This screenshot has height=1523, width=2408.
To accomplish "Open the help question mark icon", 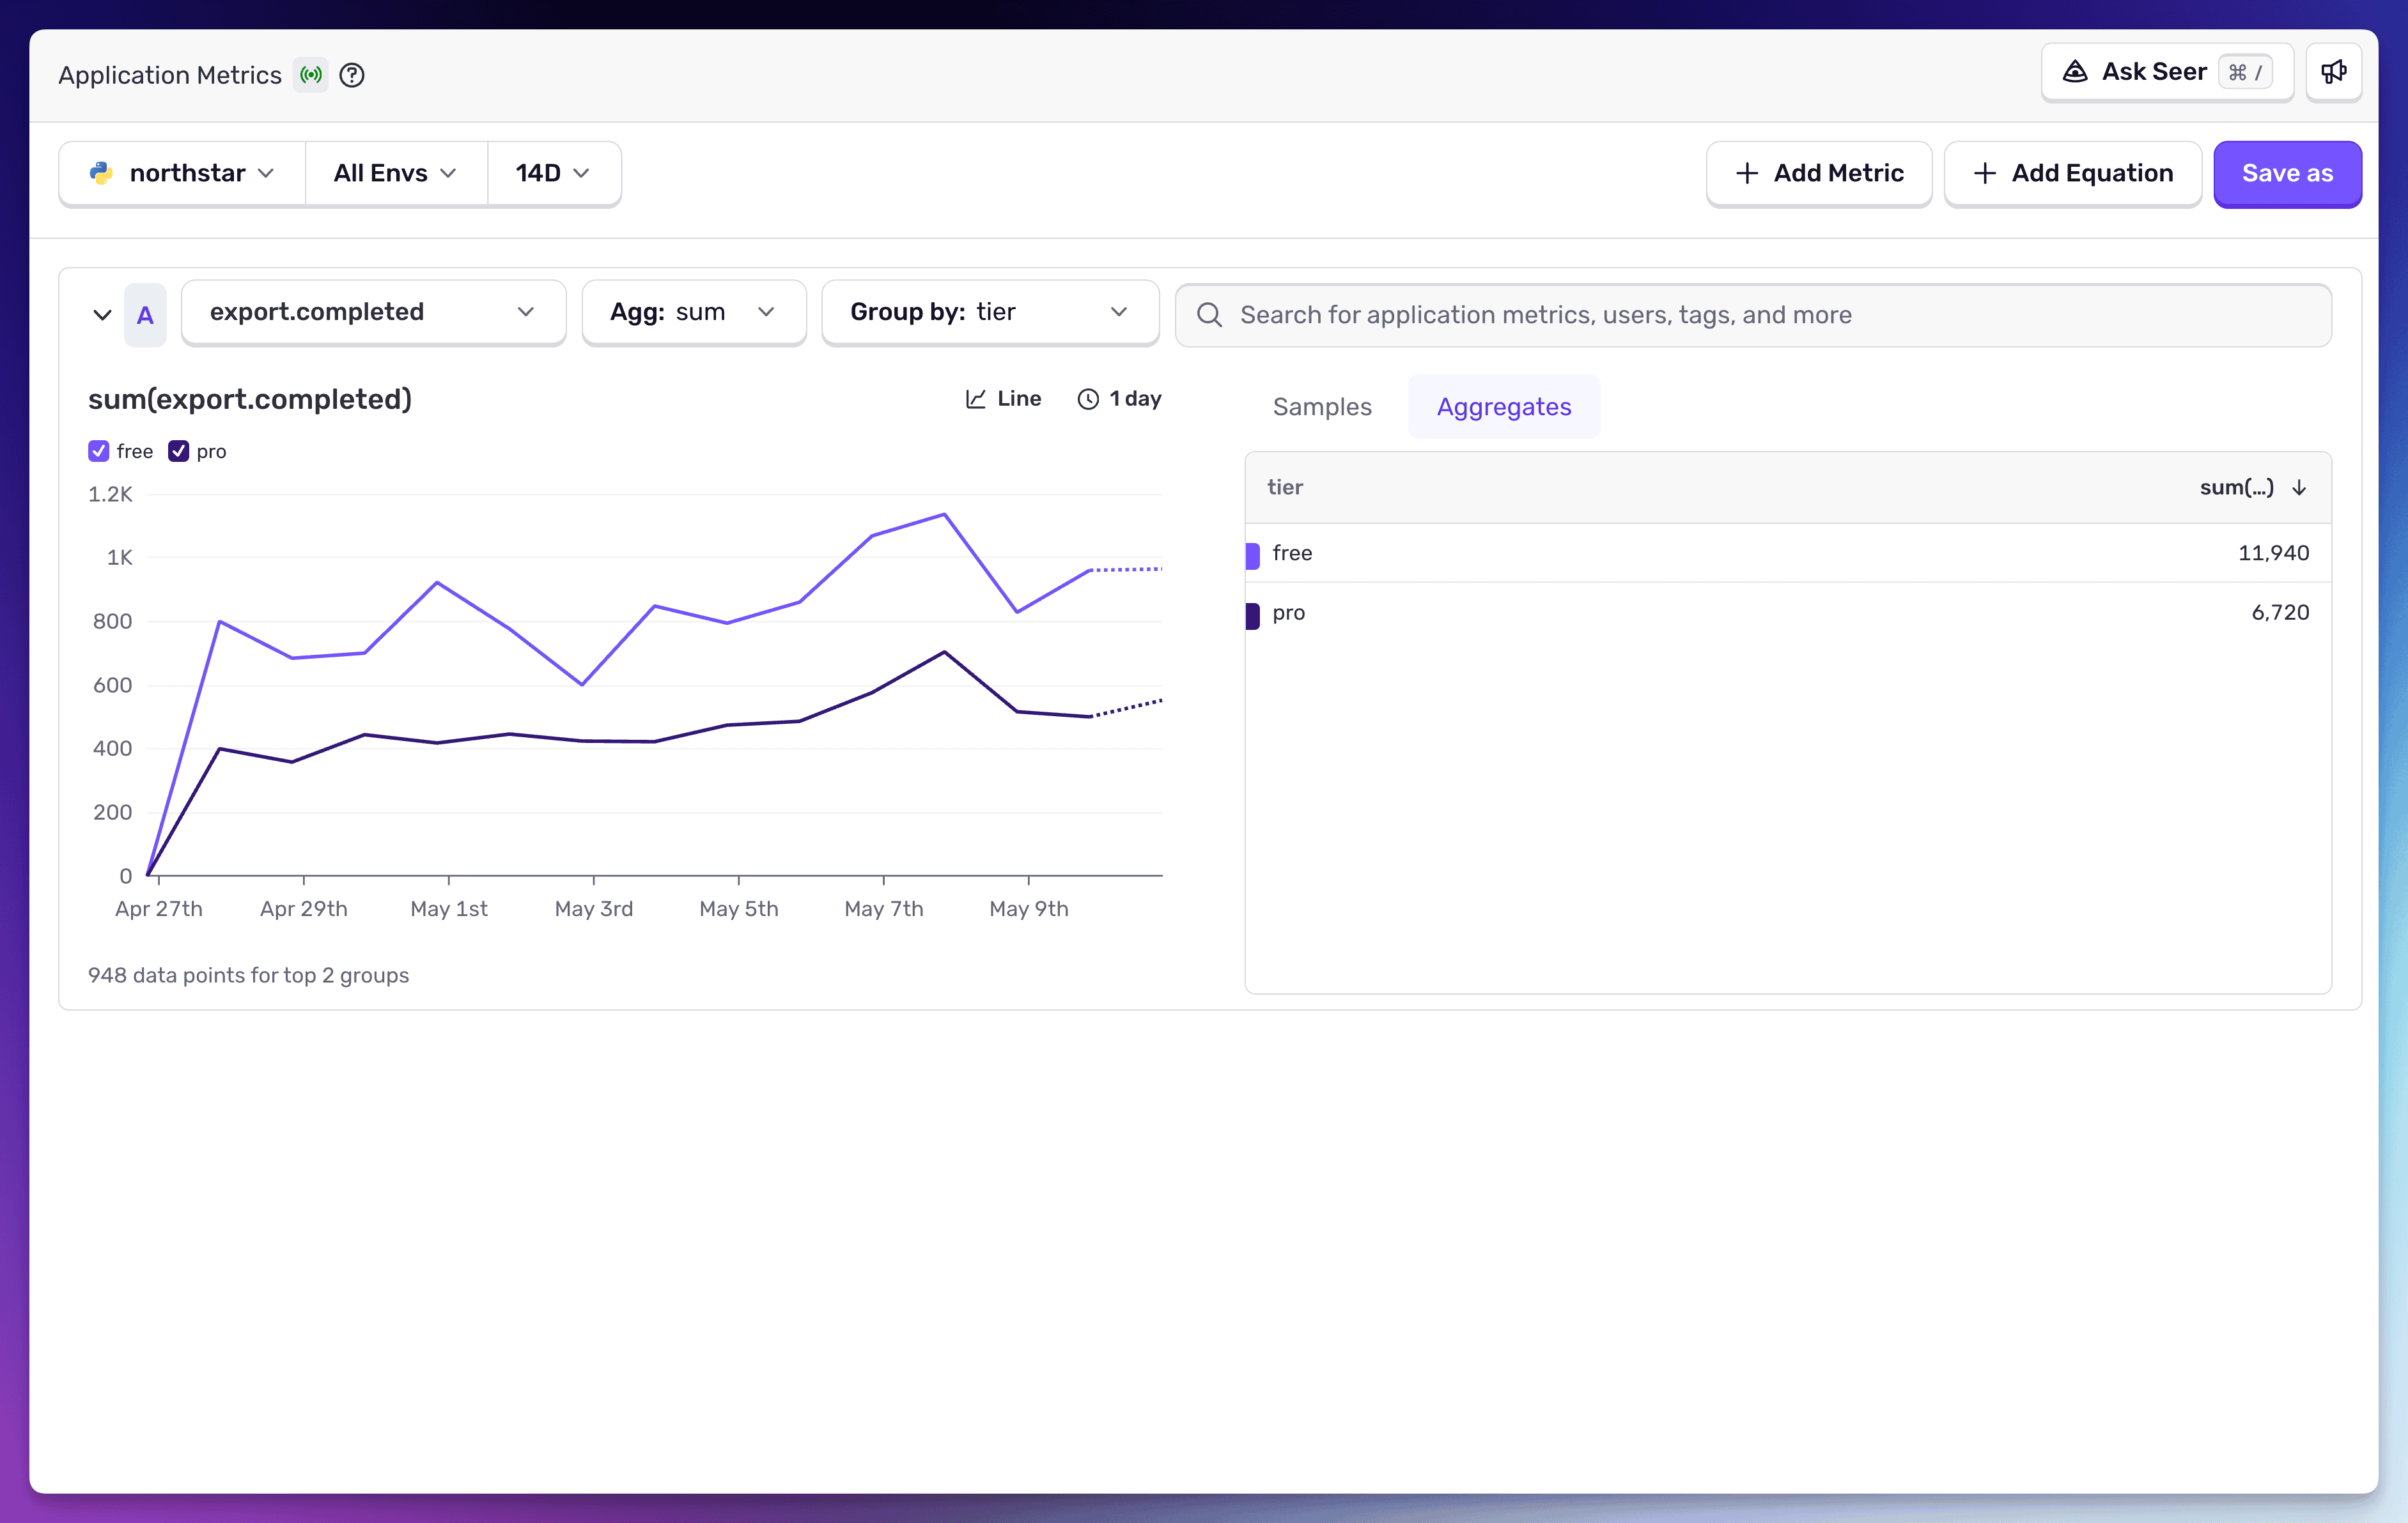I will (352, 75).
